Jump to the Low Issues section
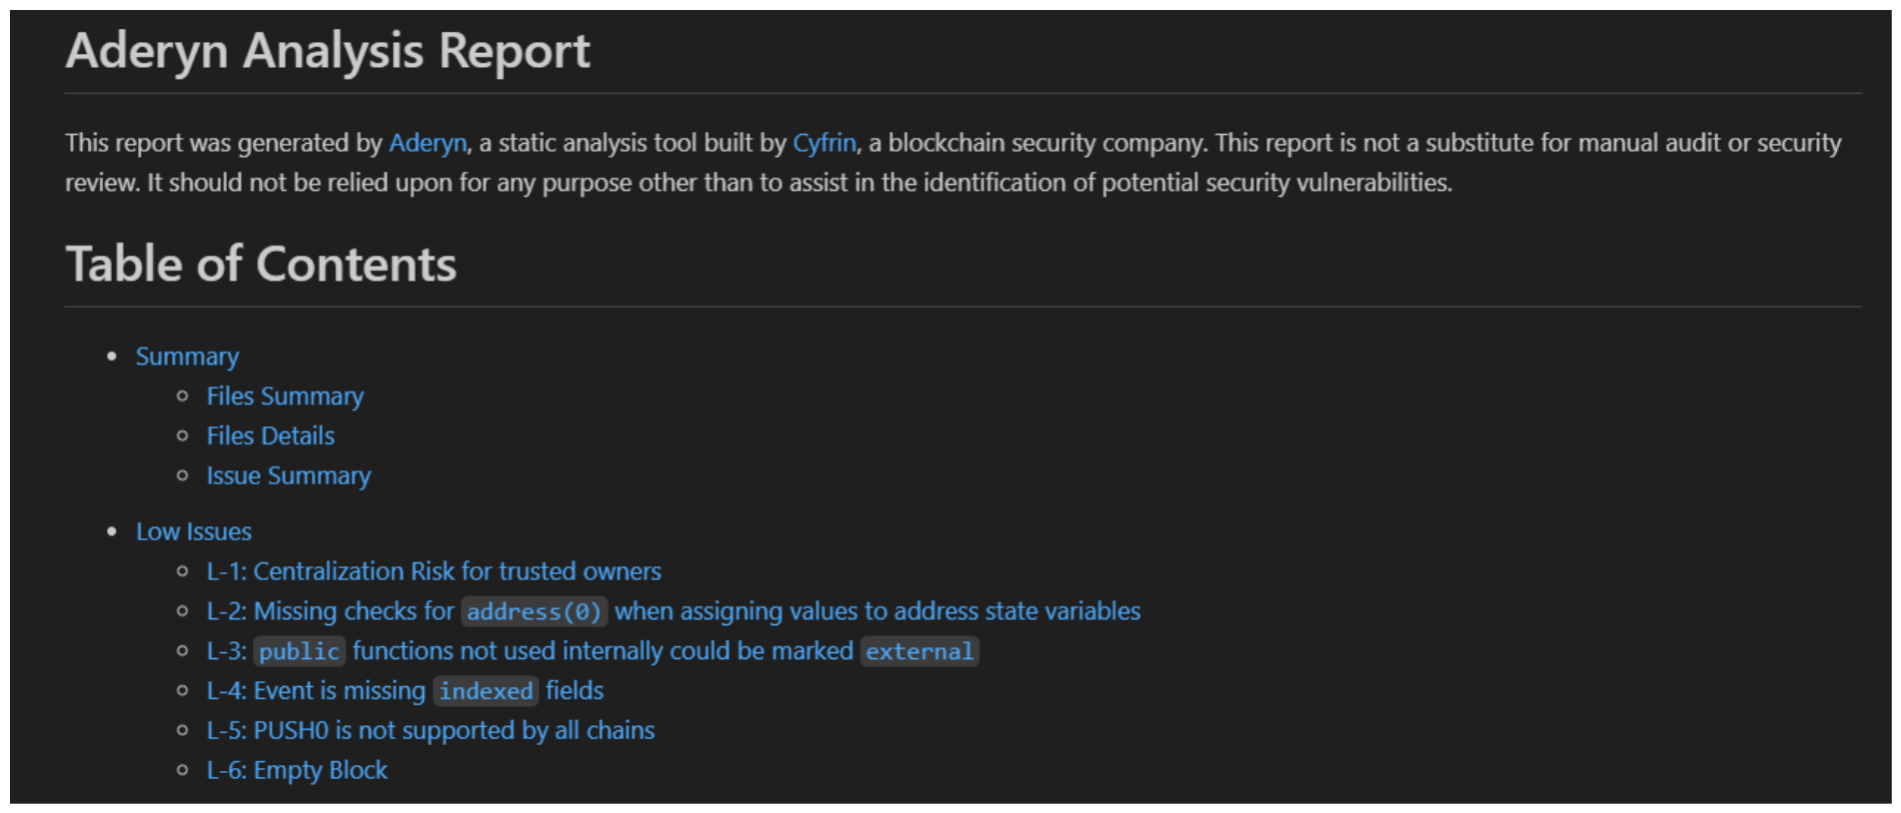The height and width of the screenshot is (813, 1901). 194,531
